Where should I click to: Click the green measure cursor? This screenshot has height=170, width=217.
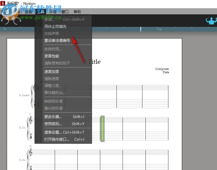102,129
